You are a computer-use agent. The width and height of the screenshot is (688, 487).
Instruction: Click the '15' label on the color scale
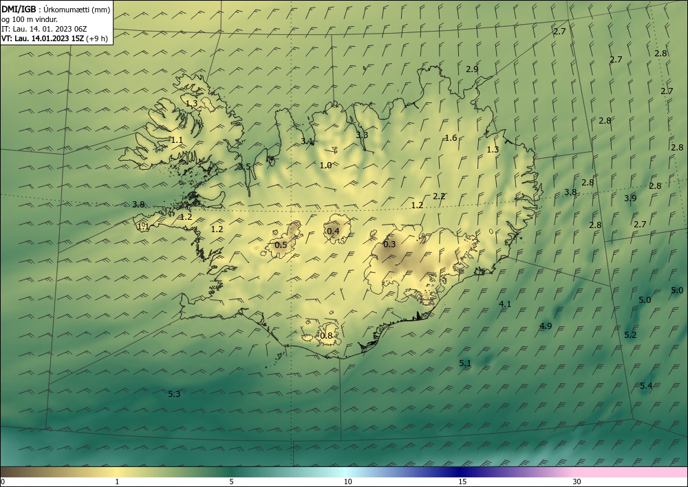[x=462, y=482]
